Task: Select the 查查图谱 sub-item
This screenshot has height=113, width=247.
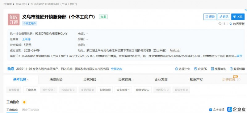Action: (14, 90)
